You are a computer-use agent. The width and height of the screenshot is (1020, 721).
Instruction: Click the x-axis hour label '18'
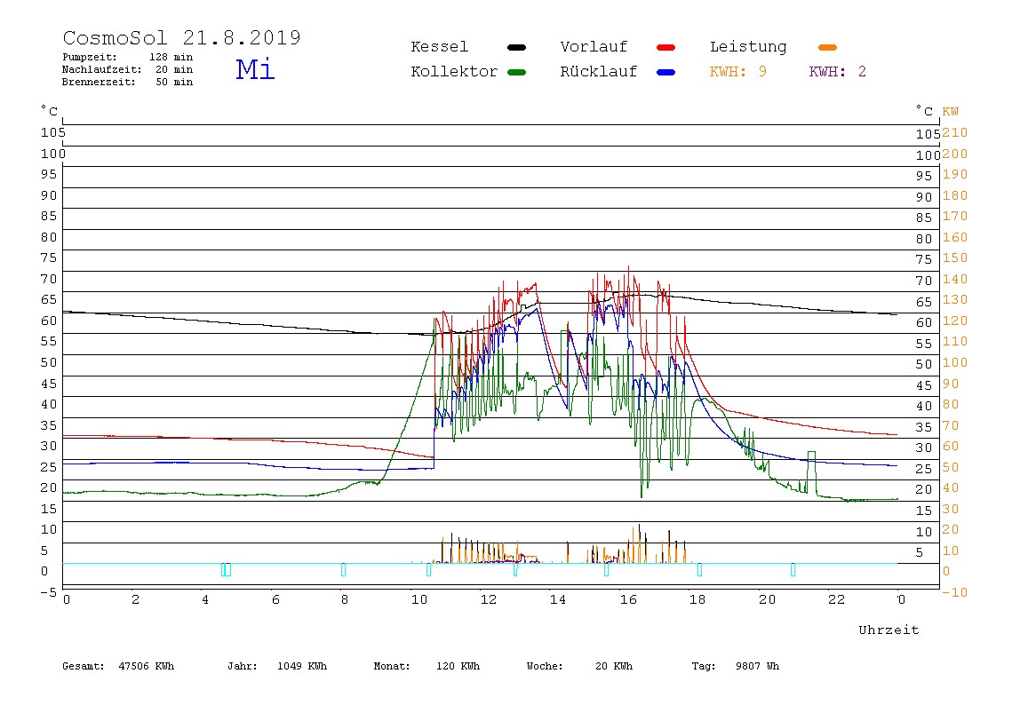(697, 599)
